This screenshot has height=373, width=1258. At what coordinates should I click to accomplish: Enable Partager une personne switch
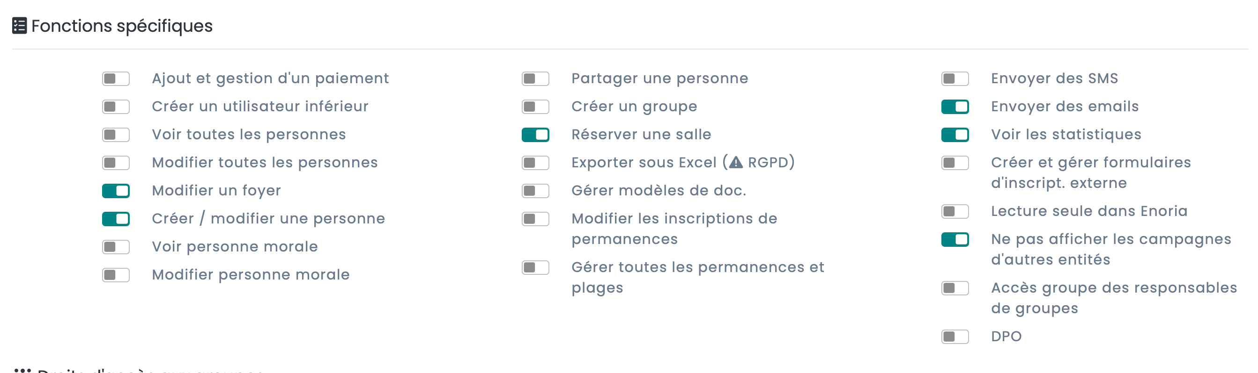(x=535, y=79)
